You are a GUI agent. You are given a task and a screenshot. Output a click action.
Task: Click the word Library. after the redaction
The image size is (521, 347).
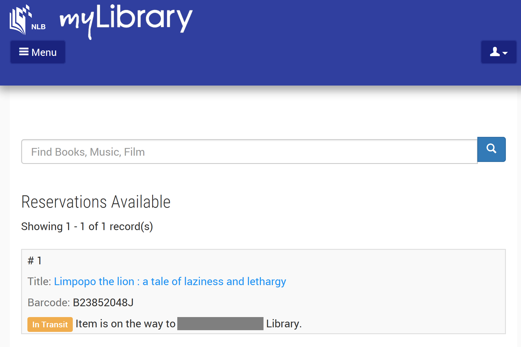284,324
